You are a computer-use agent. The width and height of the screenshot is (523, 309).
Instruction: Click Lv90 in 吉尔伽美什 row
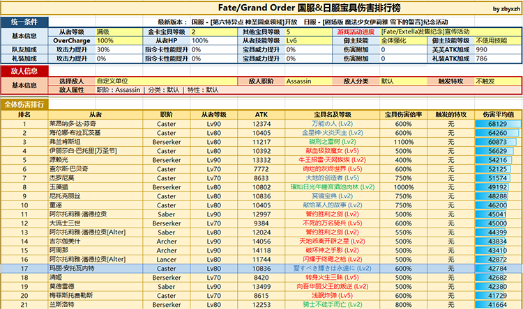pos(214,241)
